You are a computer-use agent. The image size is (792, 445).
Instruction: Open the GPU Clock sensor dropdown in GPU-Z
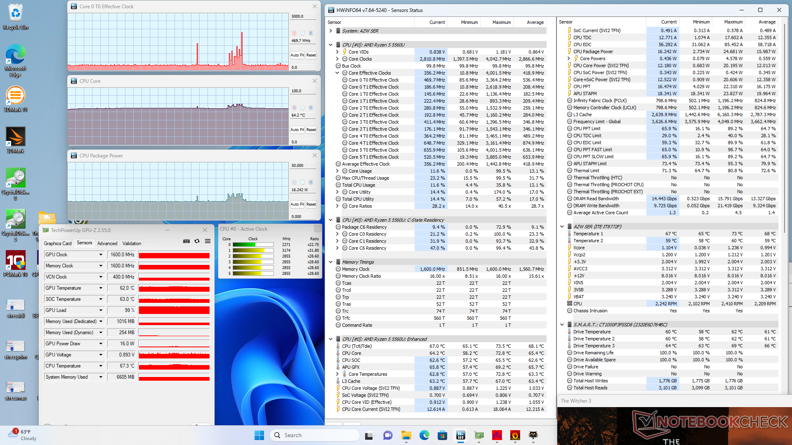click(101, 255)
